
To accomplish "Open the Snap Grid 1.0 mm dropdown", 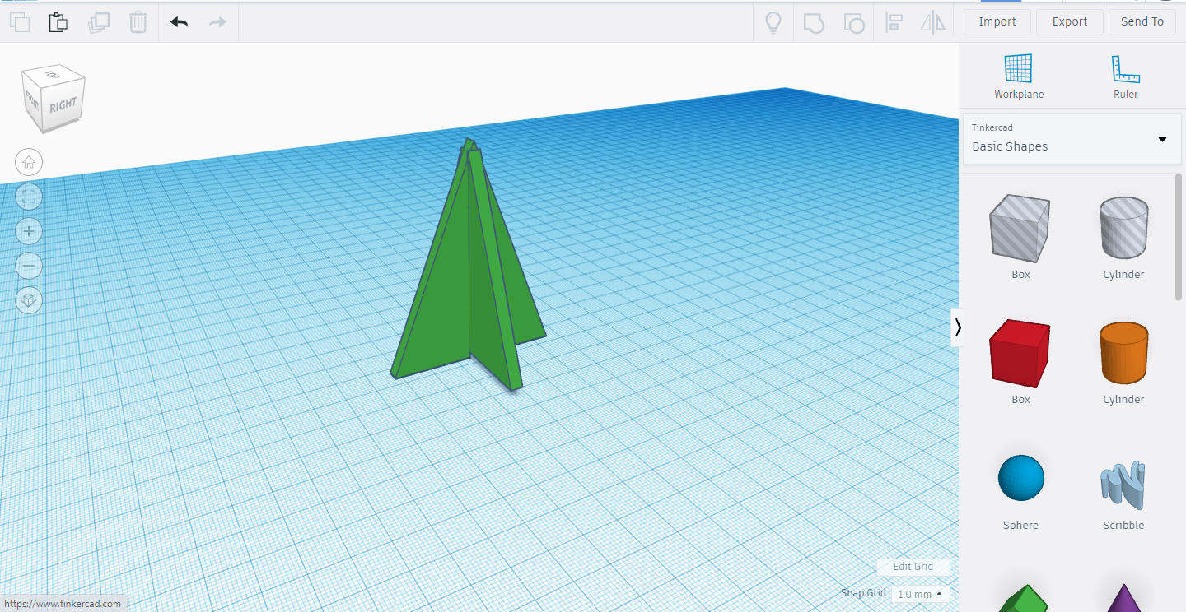I will (x=920, y=594).
